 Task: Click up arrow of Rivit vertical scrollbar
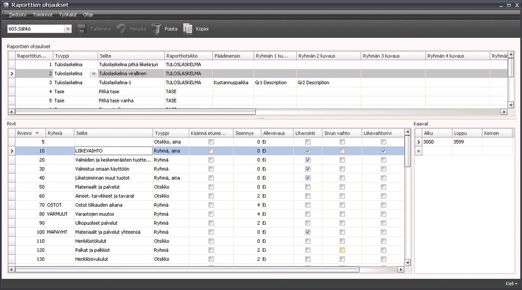coord(408,133)
